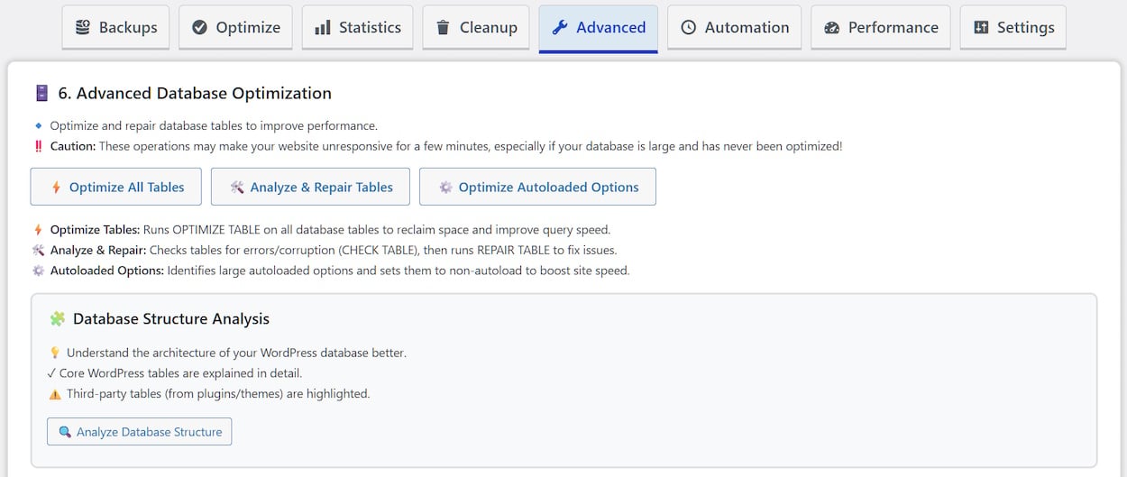Open the Backups tab
The image size is (1127, 477).
pos(115,28)
